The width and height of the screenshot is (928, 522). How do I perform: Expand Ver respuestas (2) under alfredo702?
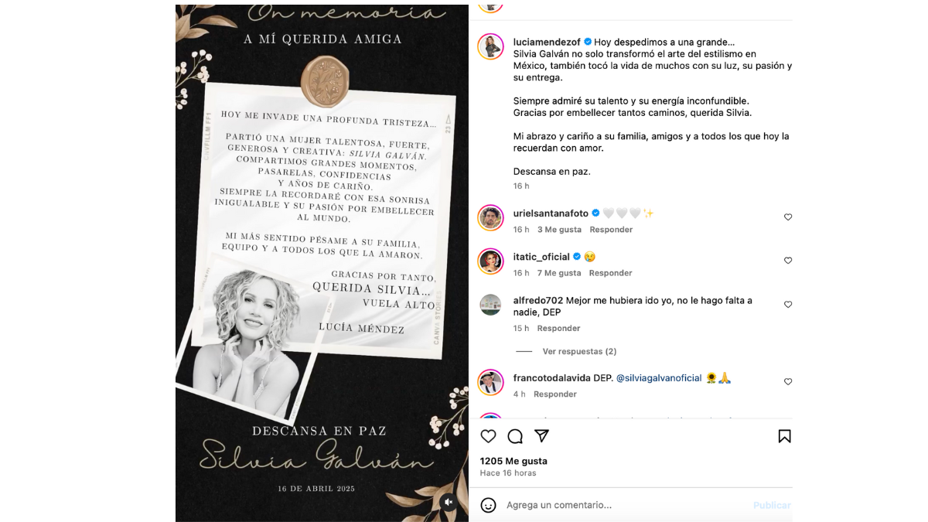[579, 351]
